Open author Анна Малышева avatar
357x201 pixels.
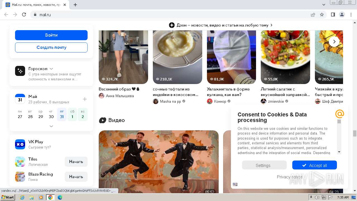pos(102,96)
